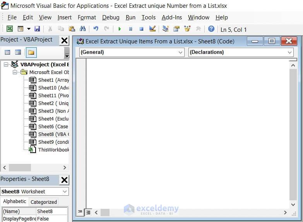This screenshot has width=303, height=222.
Task: Collapse the Microsoft Excel Objects folder
Action: [x=15, y=72]
